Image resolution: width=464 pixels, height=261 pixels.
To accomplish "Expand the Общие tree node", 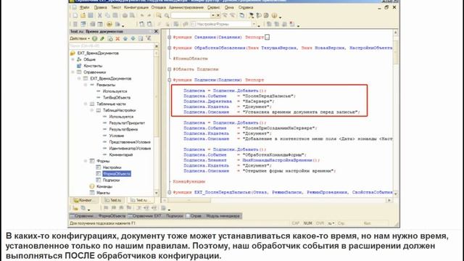I will [72, 59].
